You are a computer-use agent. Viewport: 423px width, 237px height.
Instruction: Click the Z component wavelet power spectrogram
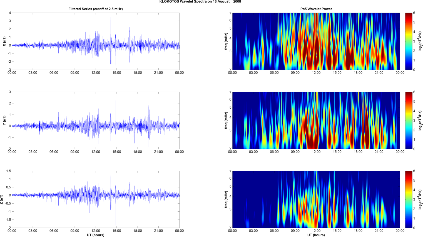pyautogui.click(x=316, y=199)
